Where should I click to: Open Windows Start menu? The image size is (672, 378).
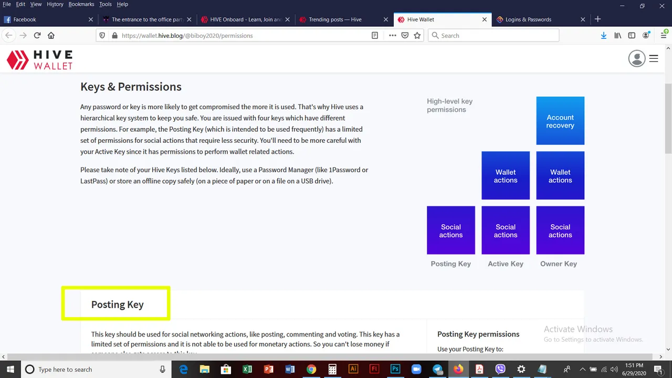click(10, 369)
